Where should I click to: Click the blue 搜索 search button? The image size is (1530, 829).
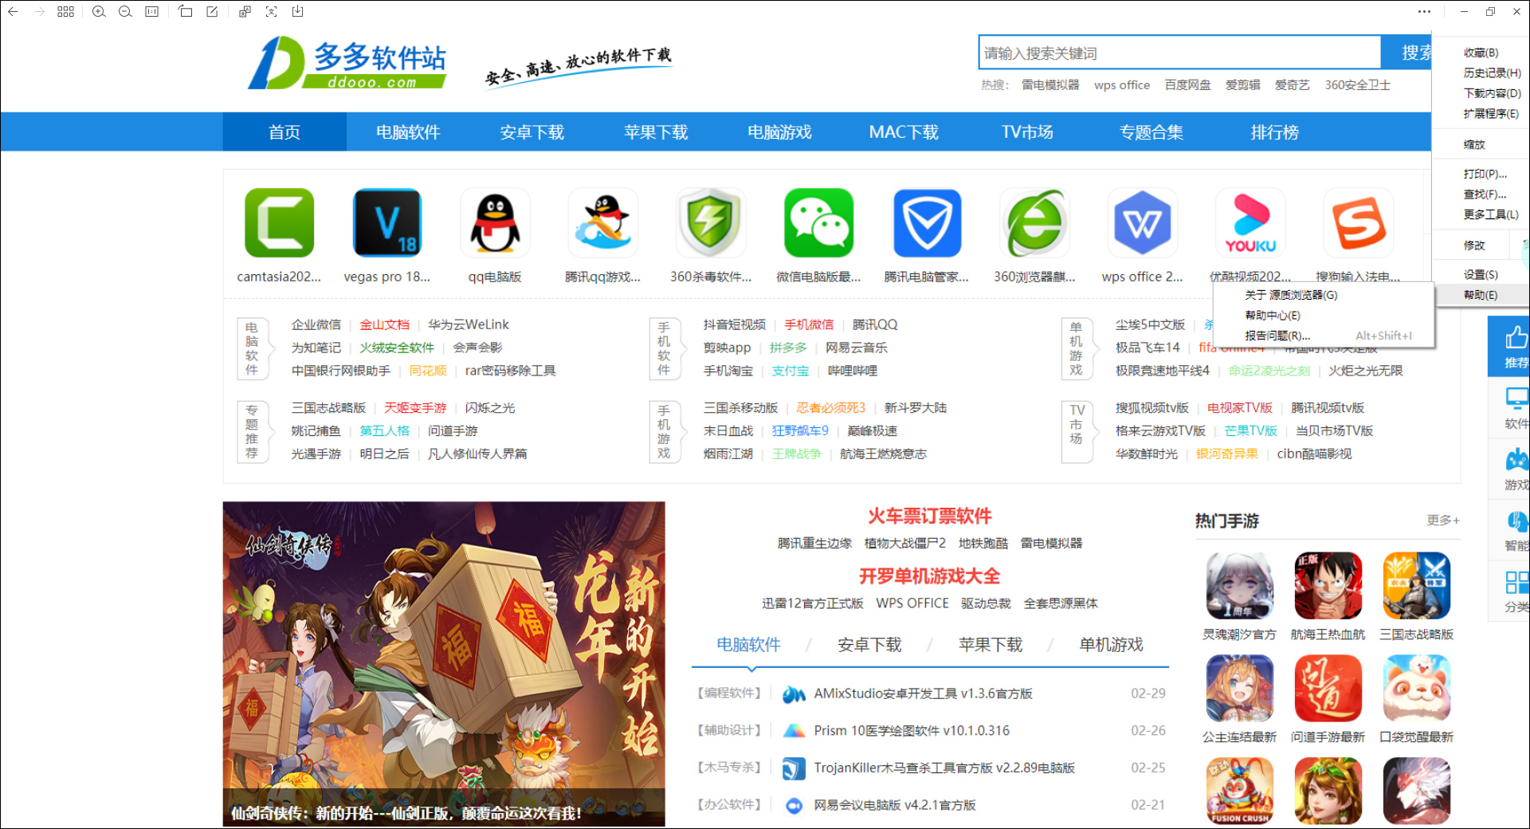coord(1407,53)
